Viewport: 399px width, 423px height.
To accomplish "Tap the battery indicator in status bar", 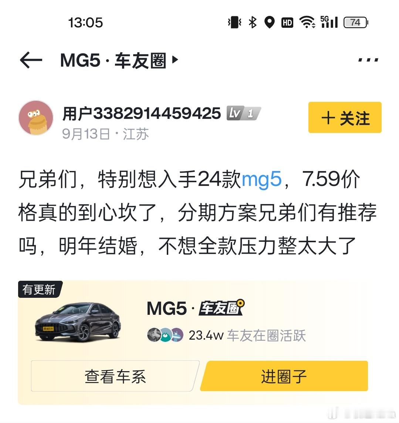I will 356,22.
